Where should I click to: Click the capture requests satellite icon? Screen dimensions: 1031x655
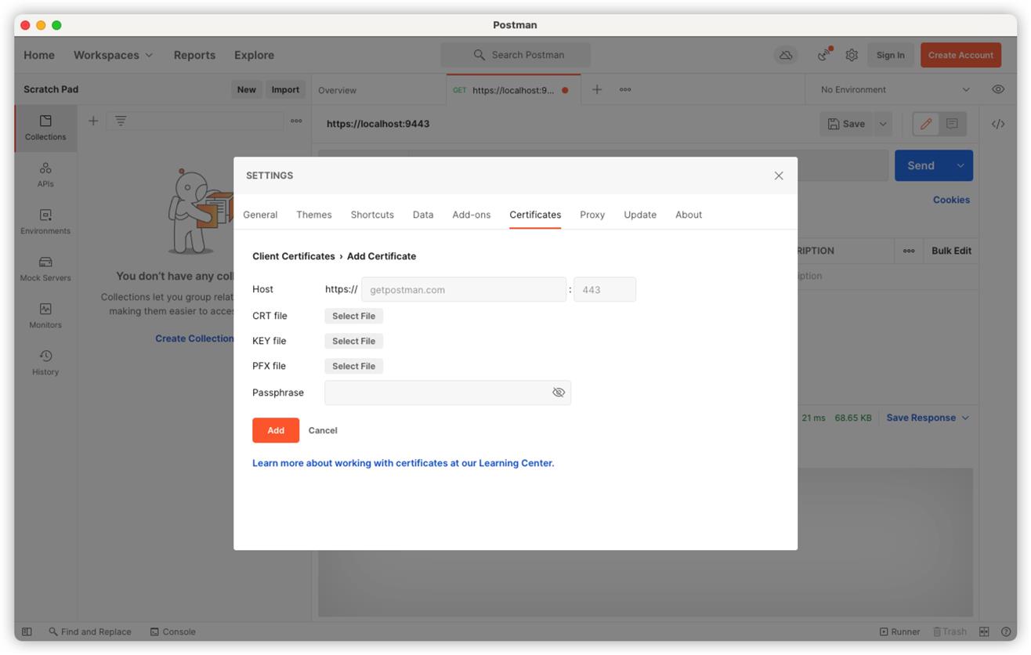coord(824,55)
